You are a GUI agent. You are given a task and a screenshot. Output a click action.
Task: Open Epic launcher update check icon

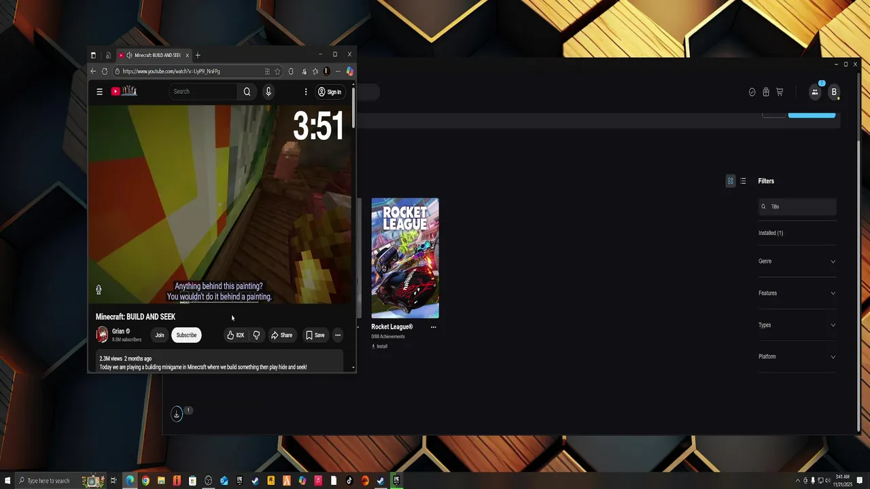click(x=752, y=92)
